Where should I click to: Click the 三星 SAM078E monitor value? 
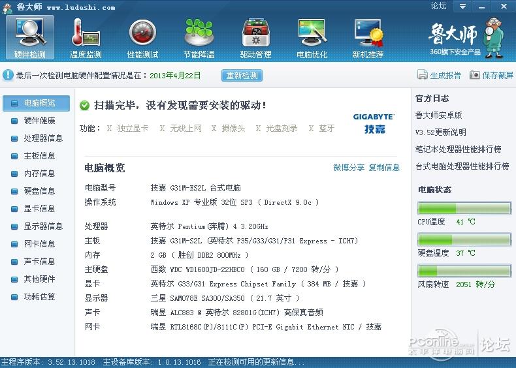(x=225, y=298)
